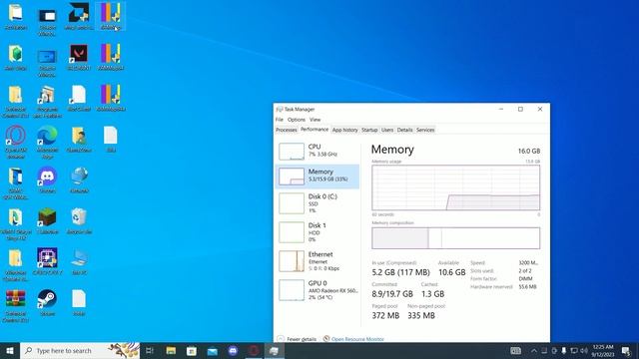Click the 372 MB paged pool value
Viewport: 639px width, 359px height.
tap(385, 315)
